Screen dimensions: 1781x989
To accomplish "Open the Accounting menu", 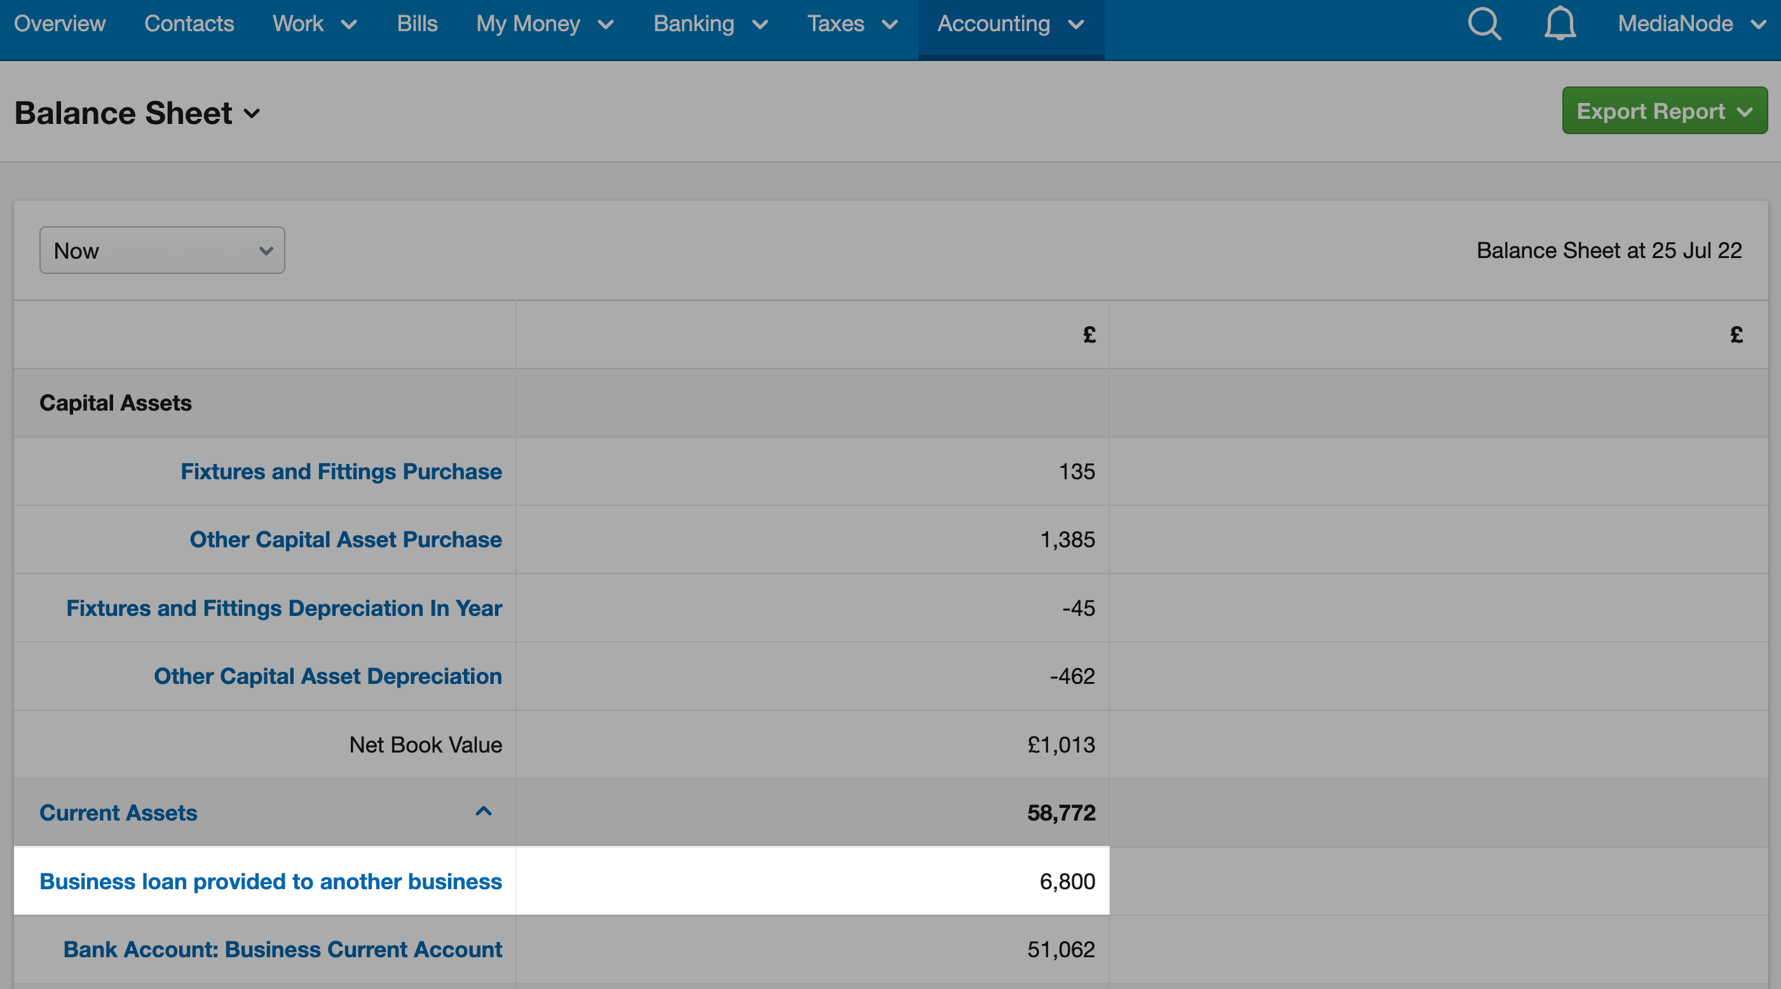I will 1010,24.
